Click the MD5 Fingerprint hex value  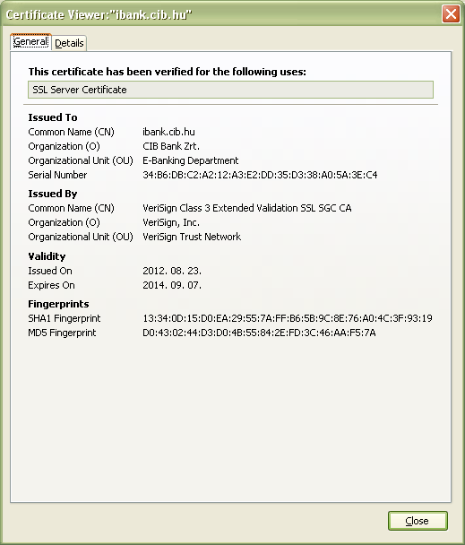pyautogui.click(x=259, y=333)
